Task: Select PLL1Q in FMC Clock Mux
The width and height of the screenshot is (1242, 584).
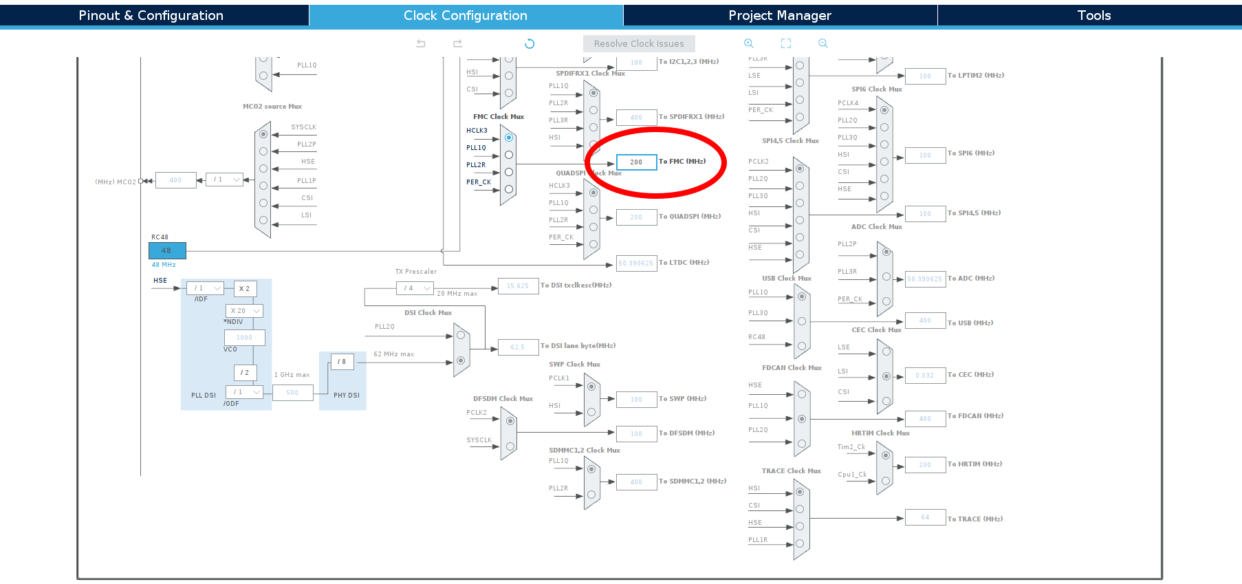Action: tap(509, 155)
